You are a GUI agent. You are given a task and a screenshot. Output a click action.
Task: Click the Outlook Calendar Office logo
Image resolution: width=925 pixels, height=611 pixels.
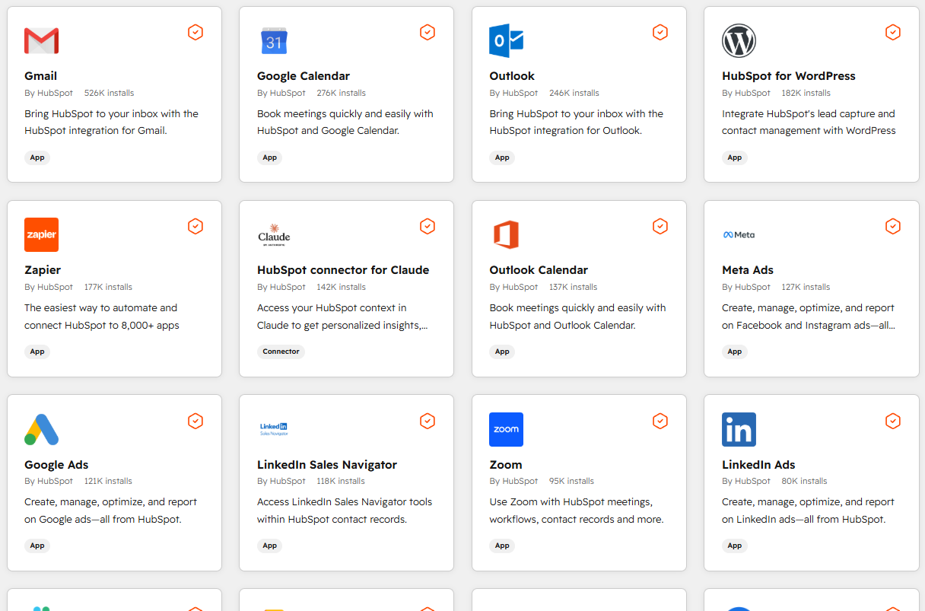(x=506, y=234)
